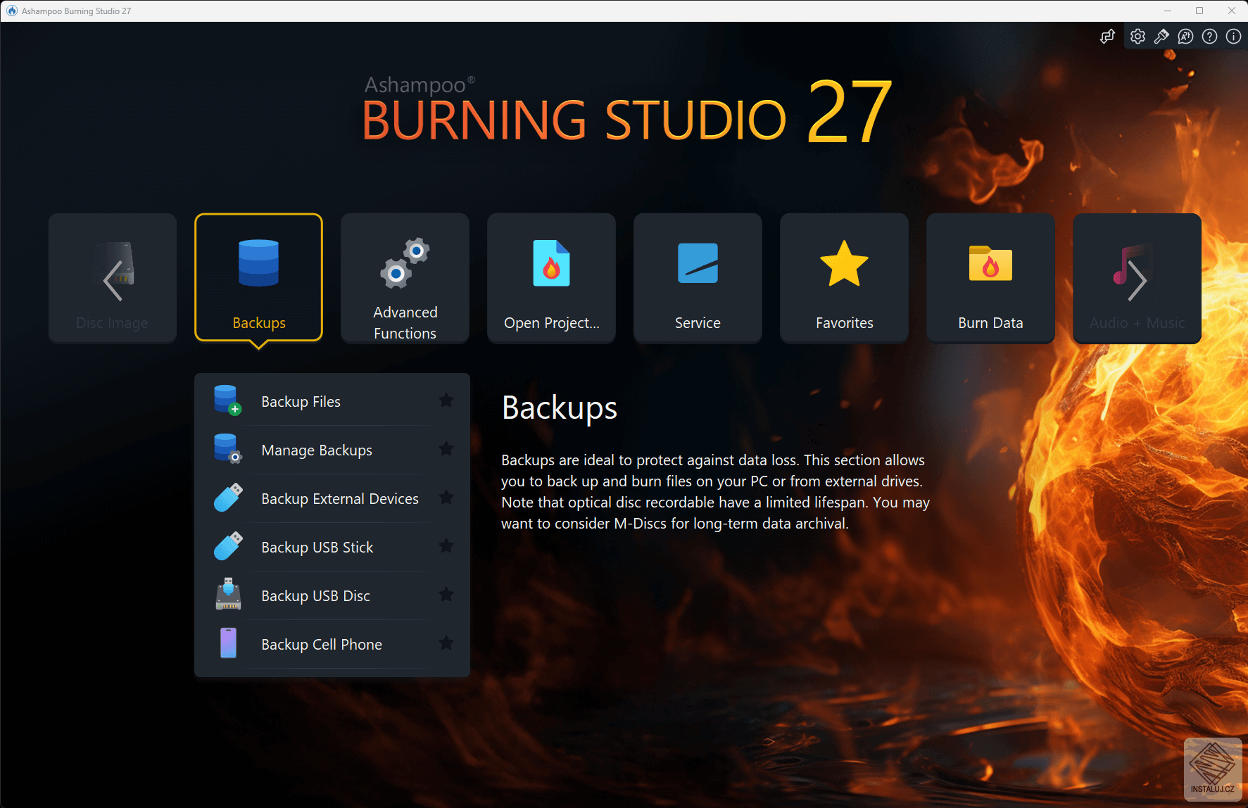Viewport: 1248px width, 808px height.
Task: Open the language selection icon
Action: pyautogui.click(x=1185, y=36)
